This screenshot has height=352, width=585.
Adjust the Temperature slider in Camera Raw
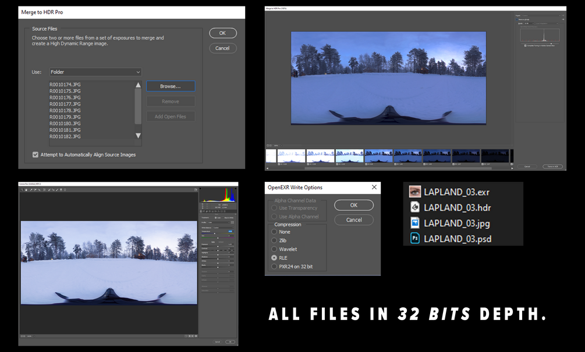[215, 234]
